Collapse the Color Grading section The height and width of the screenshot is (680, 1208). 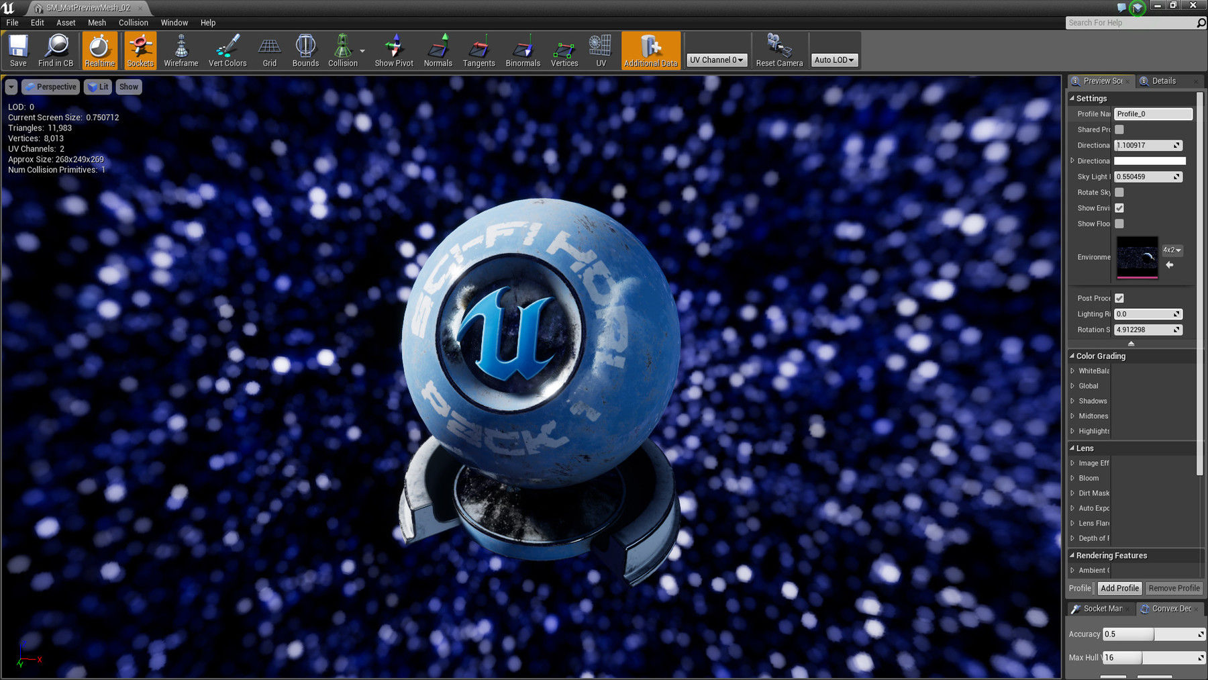(x=1072, y=356)
